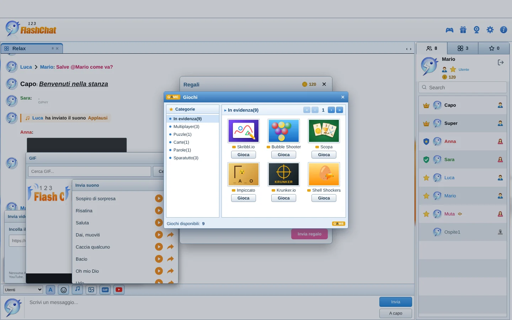Select the Relax room tab
This screenshot has width=512, height=320.
coord(32,48)
